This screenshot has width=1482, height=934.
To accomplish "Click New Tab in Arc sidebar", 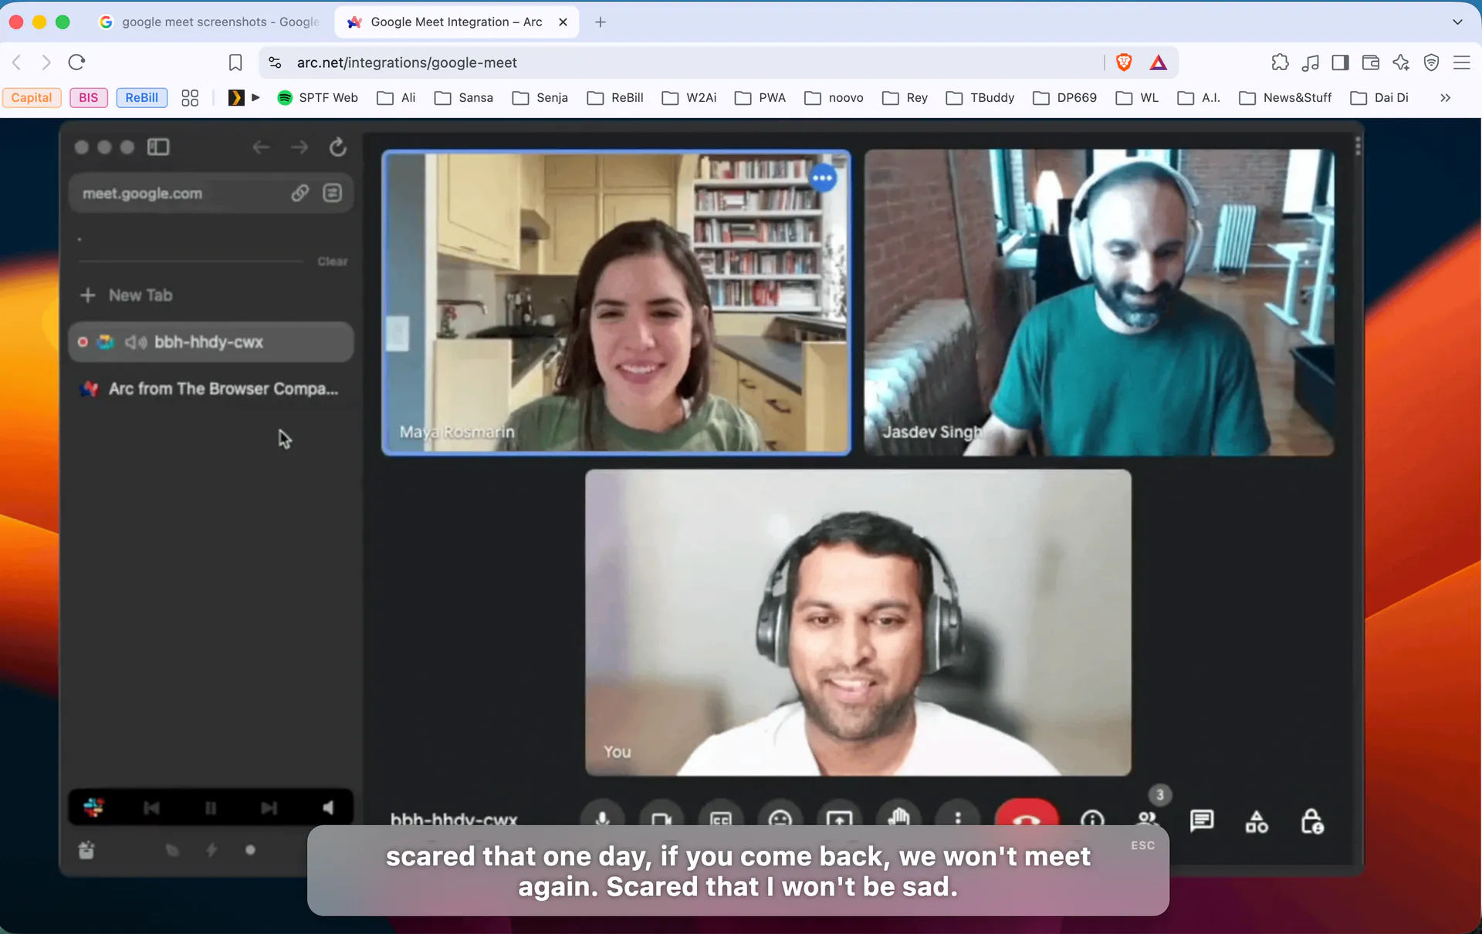I will pyautogui.click(x=127, y=295).
